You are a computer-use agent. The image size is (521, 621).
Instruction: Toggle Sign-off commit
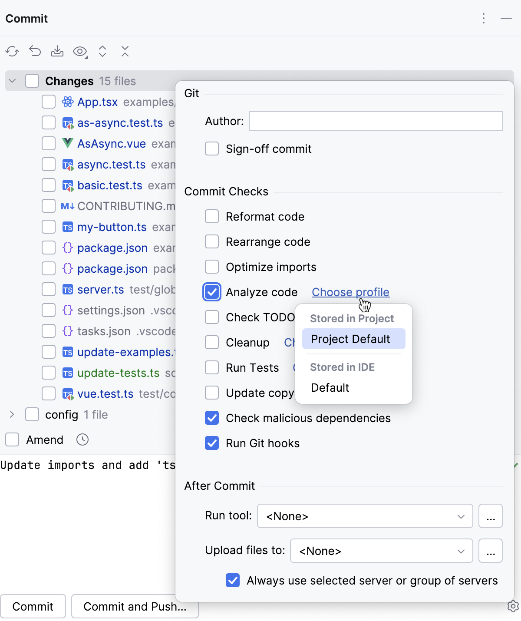(x=211, y=149)
